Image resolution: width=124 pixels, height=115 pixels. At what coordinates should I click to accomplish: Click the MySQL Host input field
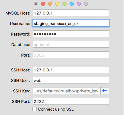point(71,13)
